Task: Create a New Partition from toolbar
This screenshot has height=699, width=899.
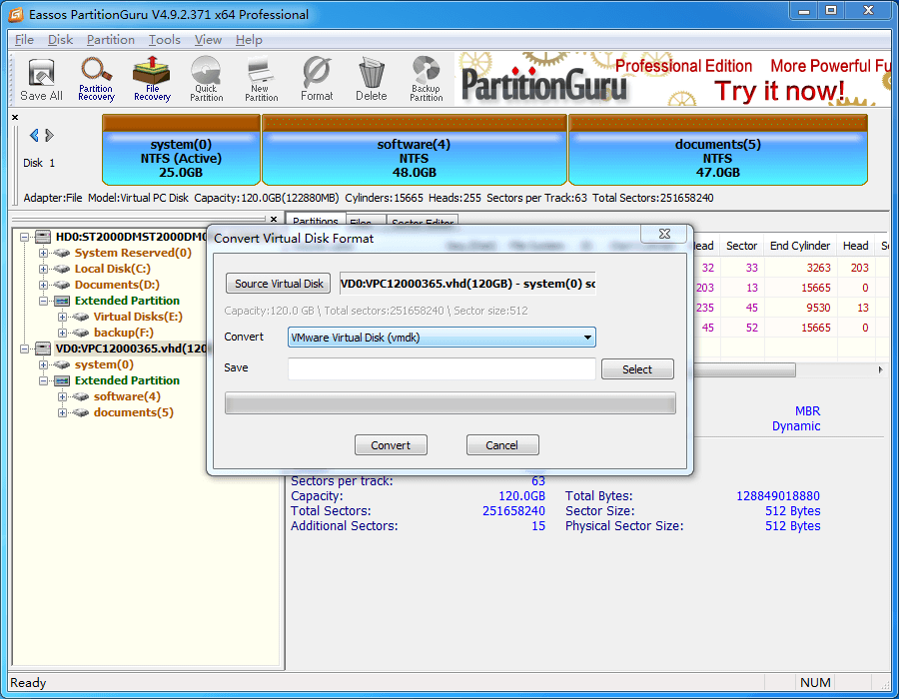Action: [x=261, y=80]
